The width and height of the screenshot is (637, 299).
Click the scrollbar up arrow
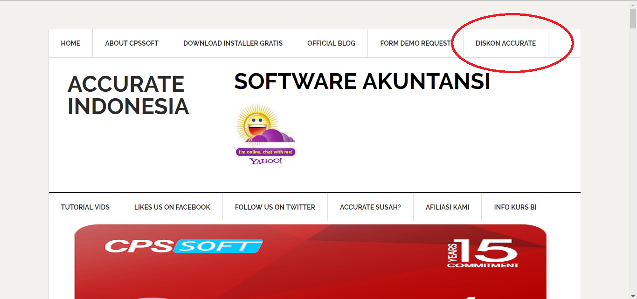[633, 4]
